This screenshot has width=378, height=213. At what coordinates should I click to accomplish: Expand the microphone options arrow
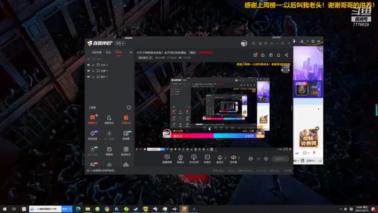click(225, 158)
